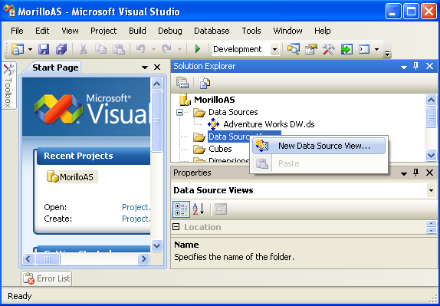Click the Undo arrow icon
The width and height of the screenshot is (440, 306).
pyautogui.click(x=140, y=49)
